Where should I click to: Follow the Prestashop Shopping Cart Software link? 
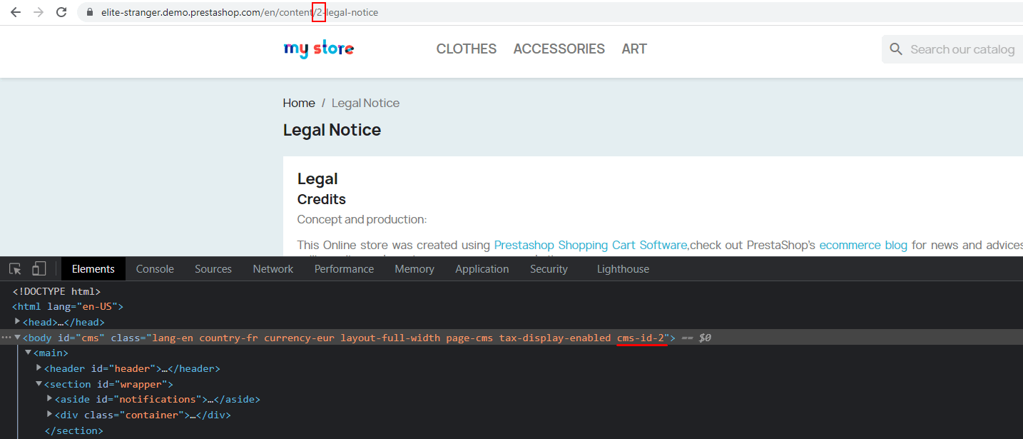pyautogui.click(x=591, y=245)
